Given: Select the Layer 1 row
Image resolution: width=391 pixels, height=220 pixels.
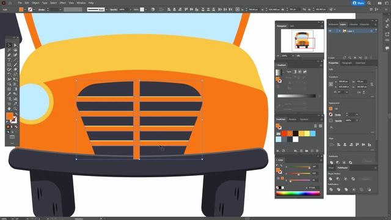Looking at the screenshot, I should click(x=352, y=31).
